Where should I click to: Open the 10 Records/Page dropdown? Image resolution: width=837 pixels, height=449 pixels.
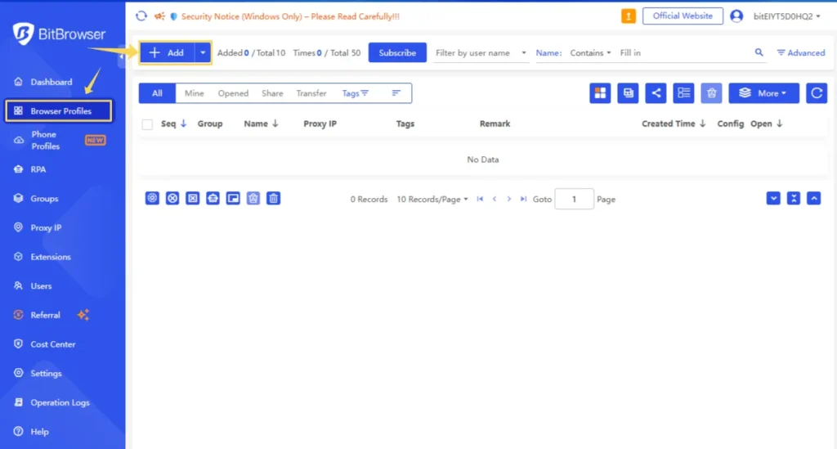(x=432, y=199)
